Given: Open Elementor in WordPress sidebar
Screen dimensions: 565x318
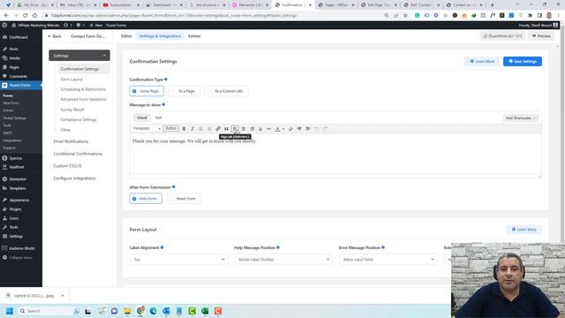Looking at the screenshot, I should 18,179.
